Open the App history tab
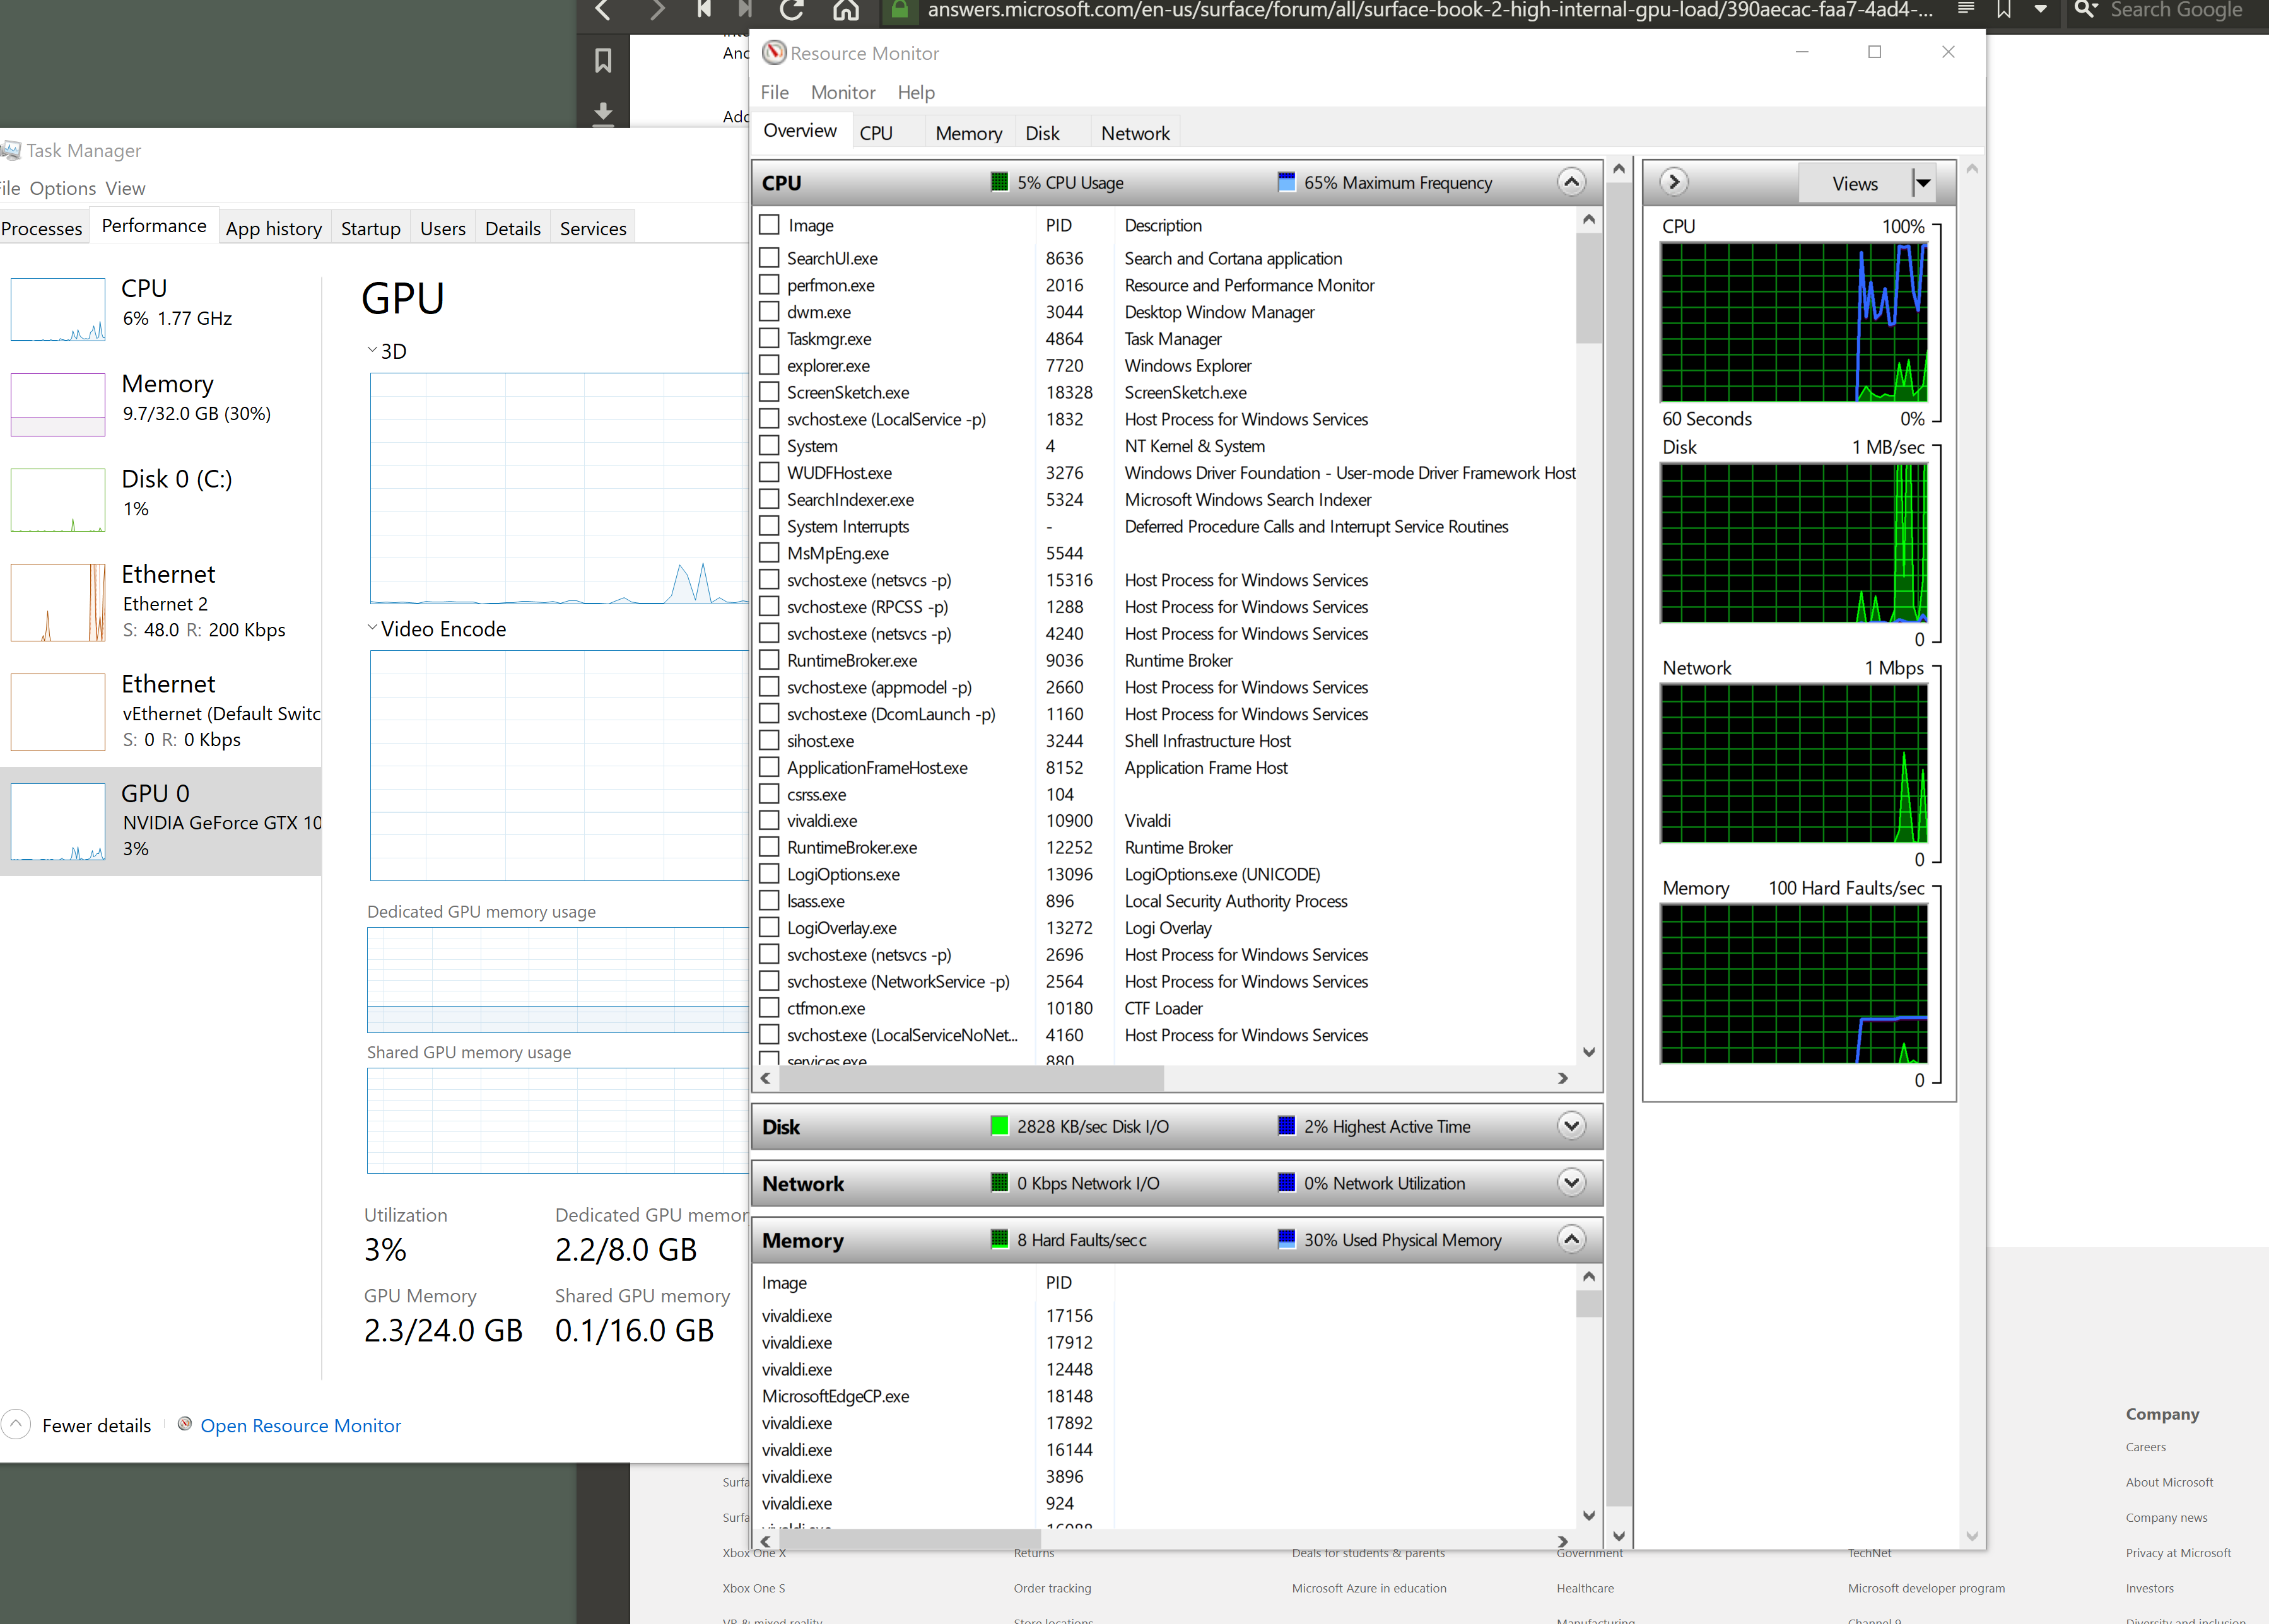 tap(273, 228)
